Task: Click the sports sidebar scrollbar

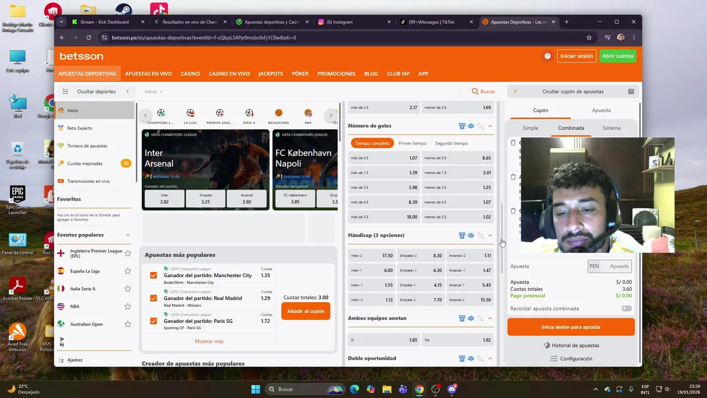Action: tap(135, 142)
